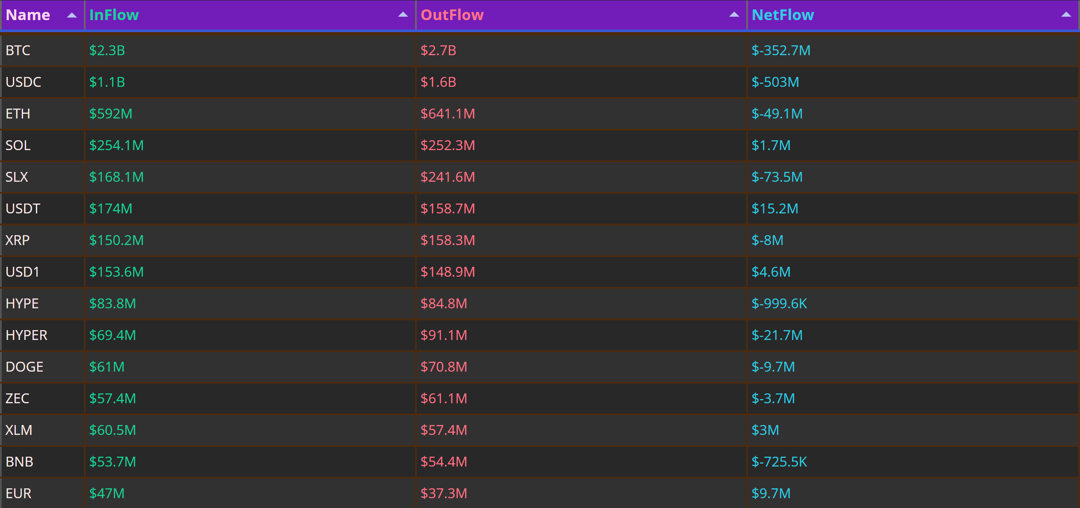Click USD1 netflow $4.6M

[771, 272]
